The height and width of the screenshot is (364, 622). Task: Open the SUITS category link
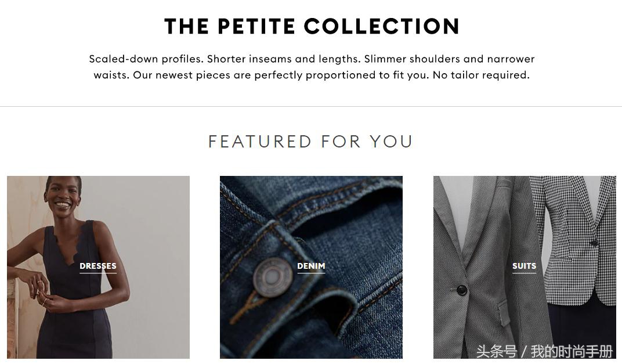coord(524,266)
